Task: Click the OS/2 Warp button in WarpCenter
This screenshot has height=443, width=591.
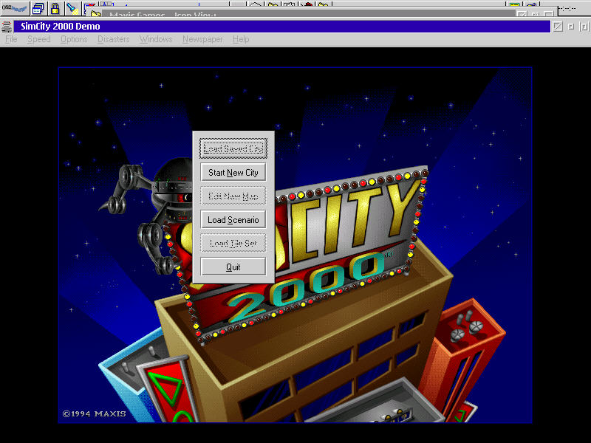Action: (x=15, y=8)
